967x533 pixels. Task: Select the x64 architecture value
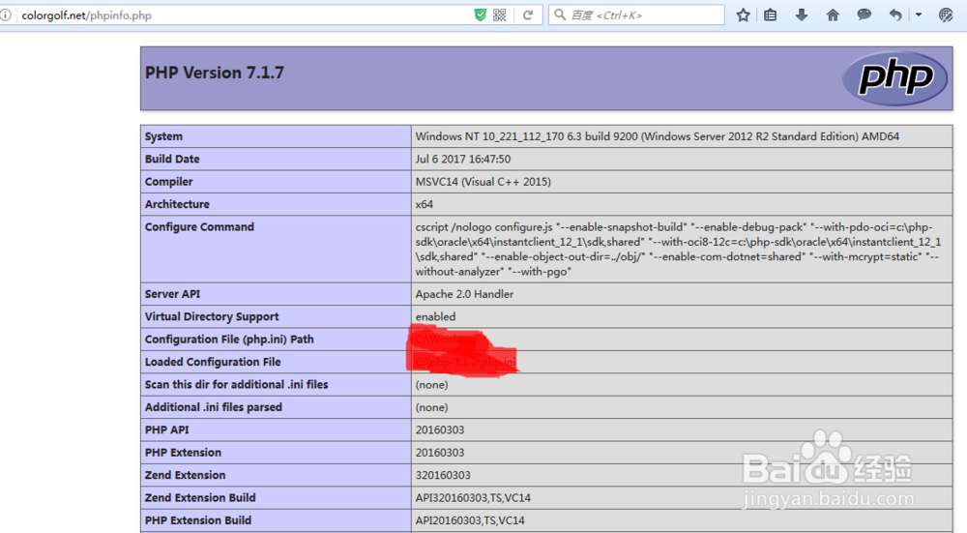[x=425, y=204]
